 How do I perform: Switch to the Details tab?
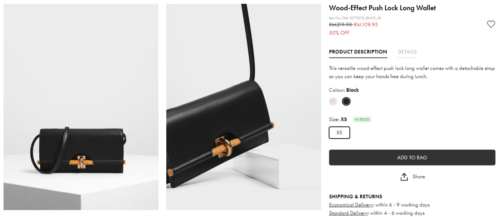tap(407, 52)
